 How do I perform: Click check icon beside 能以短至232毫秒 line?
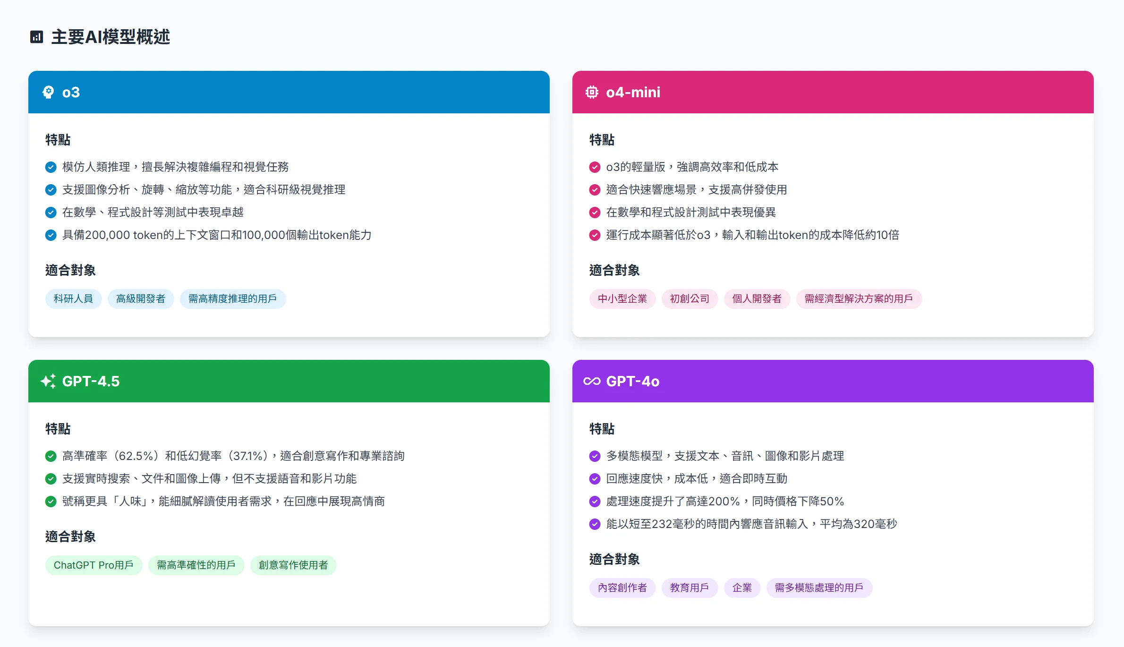pos(595,524)
